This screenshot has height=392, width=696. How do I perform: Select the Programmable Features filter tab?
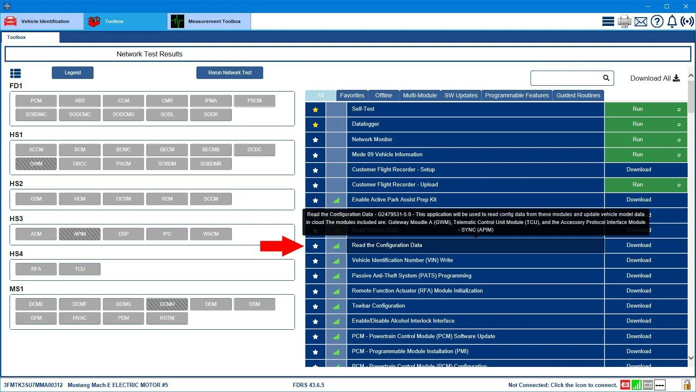click(x=517, y=95)
